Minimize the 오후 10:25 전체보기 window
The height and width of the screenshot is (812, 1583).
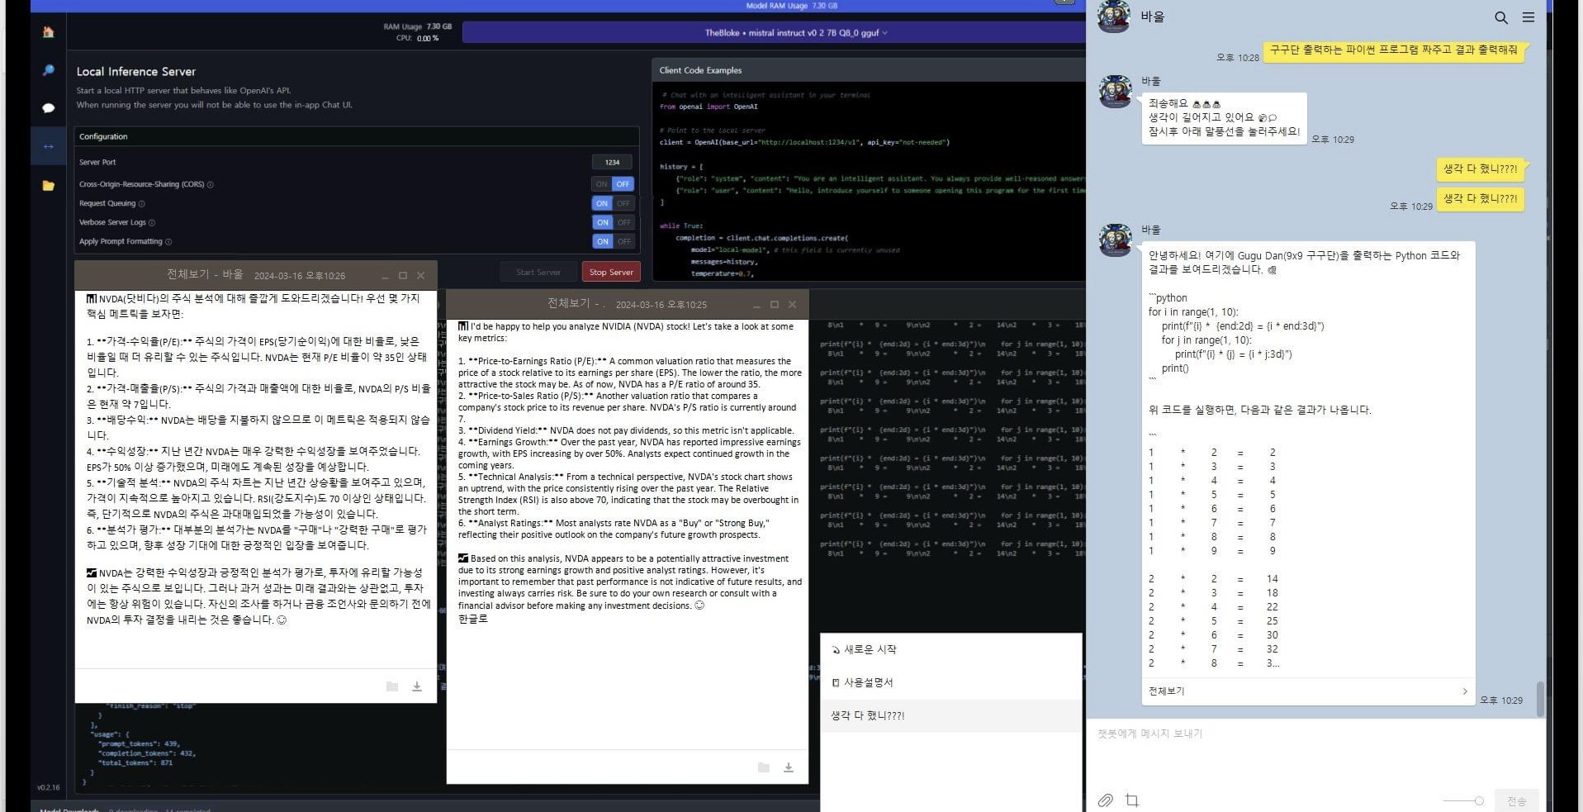(x=756, y=305)
